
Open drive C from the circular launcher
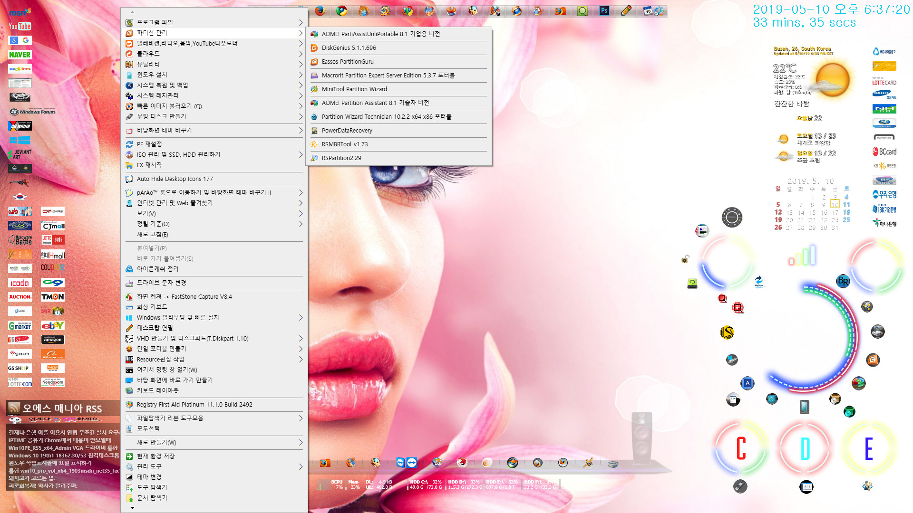(741, 448)
